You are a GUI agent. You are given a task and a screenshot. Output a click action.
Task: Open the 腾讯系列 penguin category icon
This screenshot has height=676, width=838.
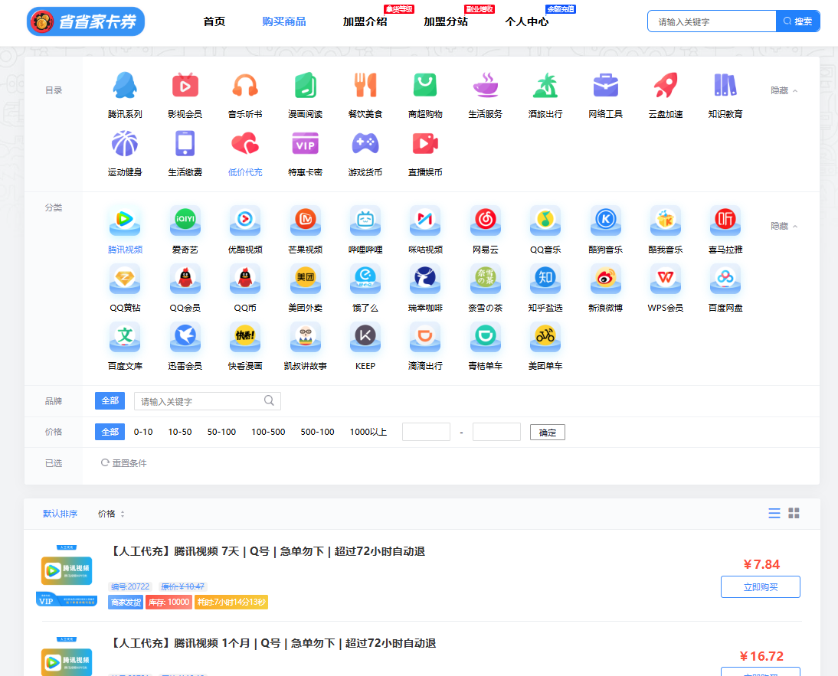click(125, 86)
